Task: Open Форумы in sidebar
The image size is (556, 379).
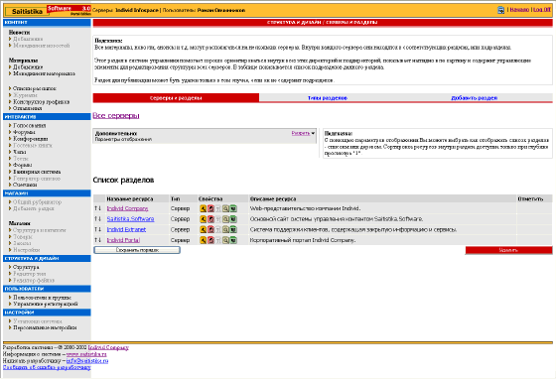Action: 24,132
